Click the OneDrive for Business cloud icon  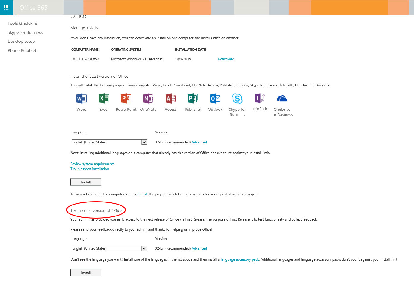click(x=282, y=98)
